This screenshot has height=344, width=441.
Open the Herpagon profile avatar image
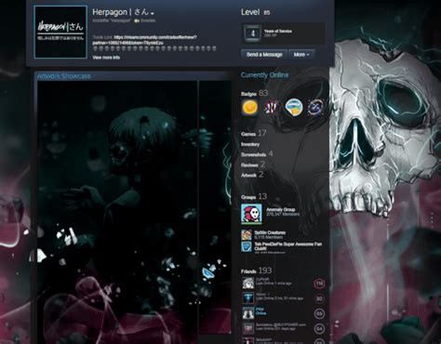(60, 32)
